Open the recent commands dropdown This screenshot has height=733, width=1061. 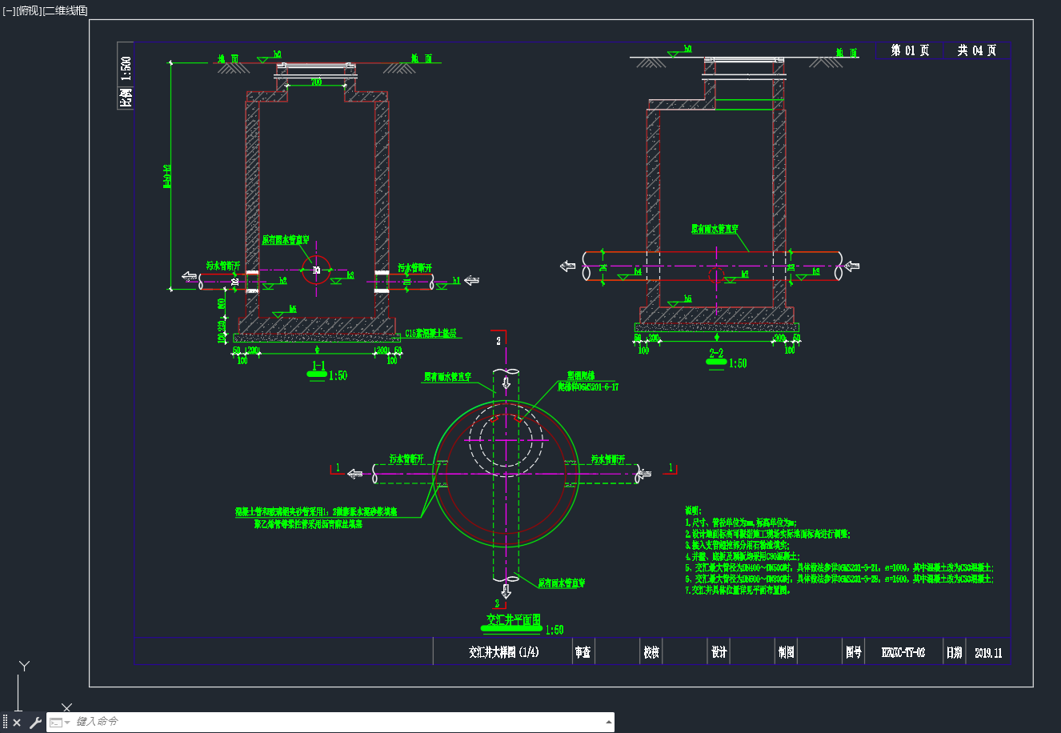click(60, 723)
